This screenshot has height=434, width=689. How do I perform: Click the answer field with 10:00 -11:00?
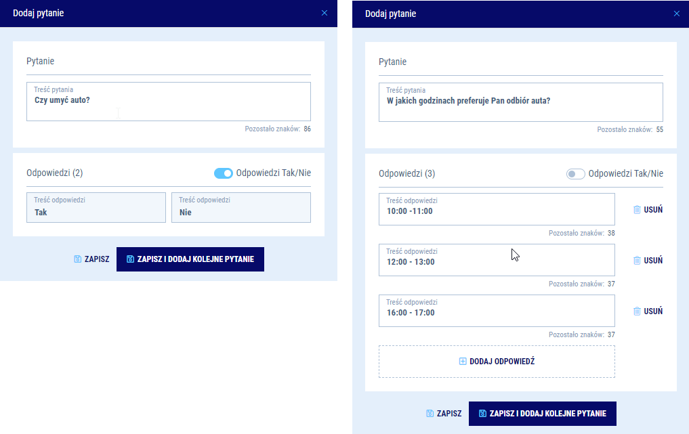pyautogui.click(x=496, y=209)
